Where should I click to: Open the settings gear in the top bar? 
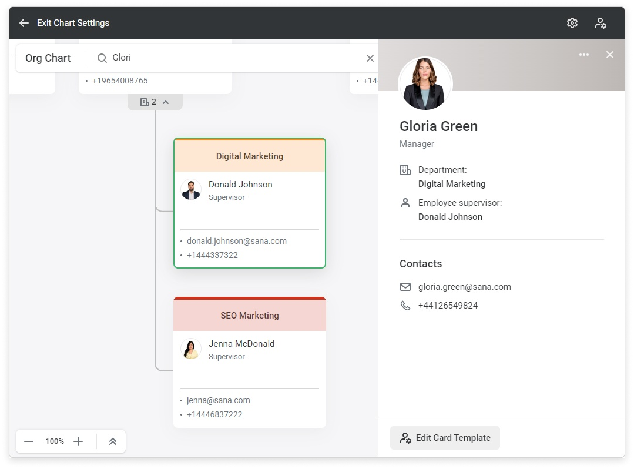coord(572,23)
